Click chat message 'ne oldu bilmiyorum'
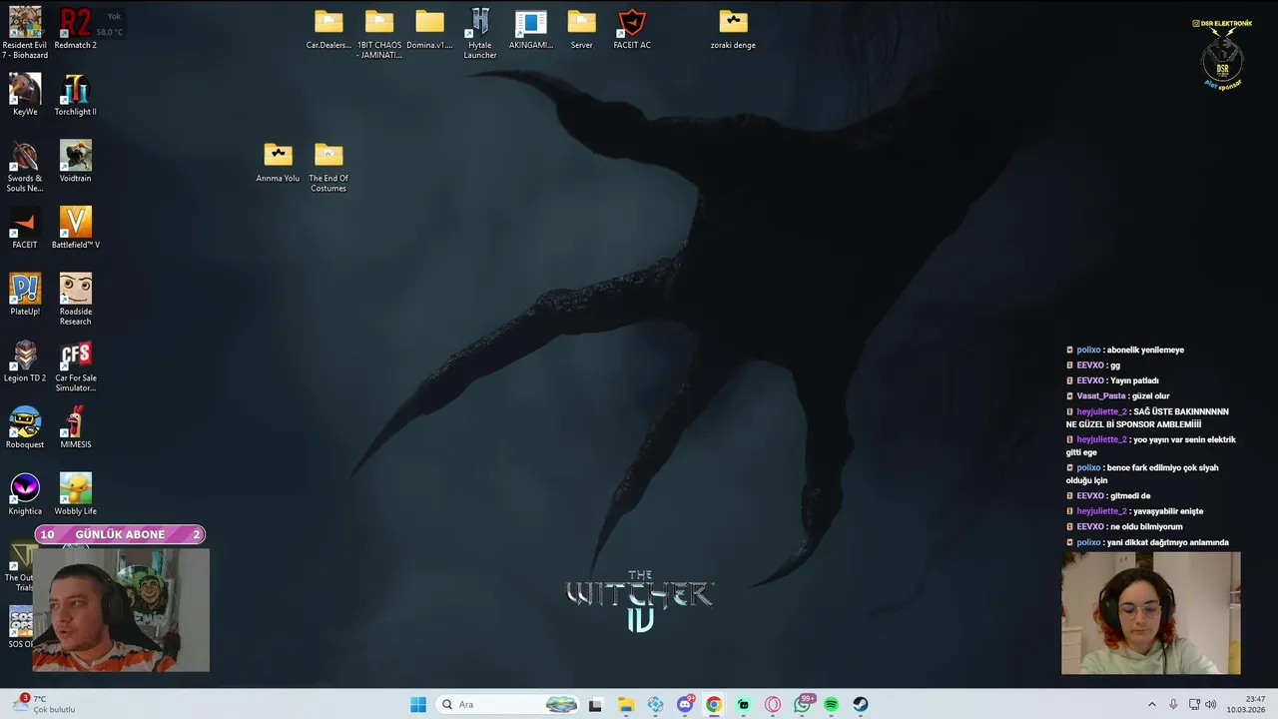Image resolution: width=1278 pixels, height=719 pixels. 1146,526
